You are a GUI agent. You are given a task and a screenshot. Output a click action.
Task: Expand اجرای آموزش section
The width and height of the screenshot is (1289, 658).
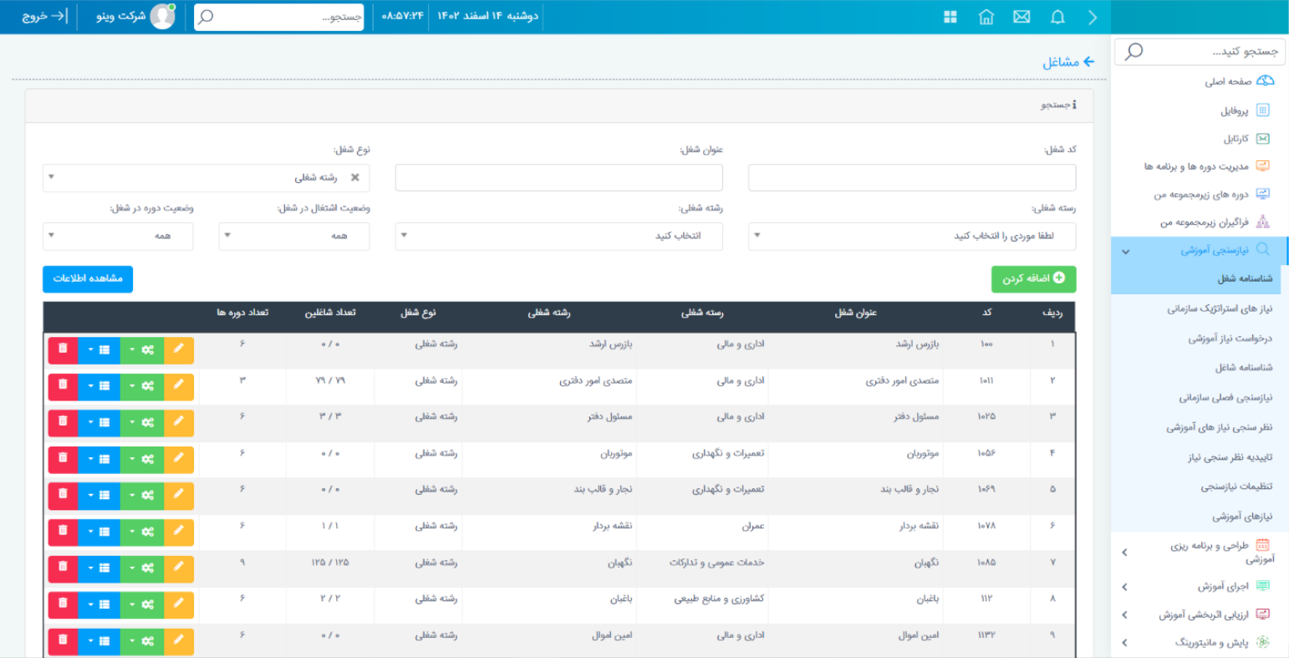(1200, 586)
